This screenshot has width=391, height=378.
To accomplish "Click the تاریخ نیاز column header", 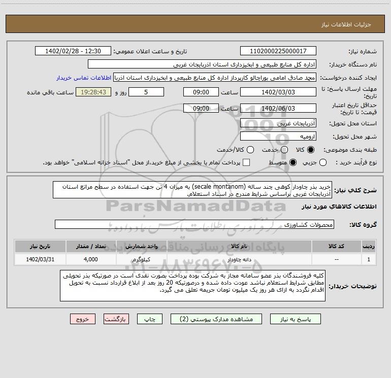I will (40, 246).
